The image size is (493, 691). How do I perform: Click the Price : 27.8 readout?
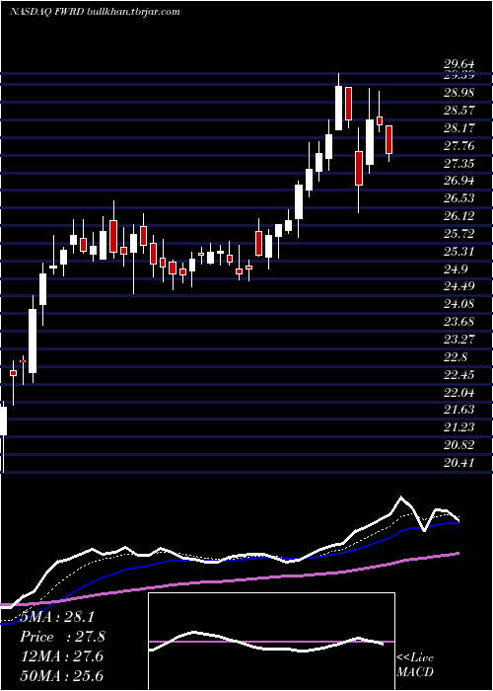click(62, 637)
